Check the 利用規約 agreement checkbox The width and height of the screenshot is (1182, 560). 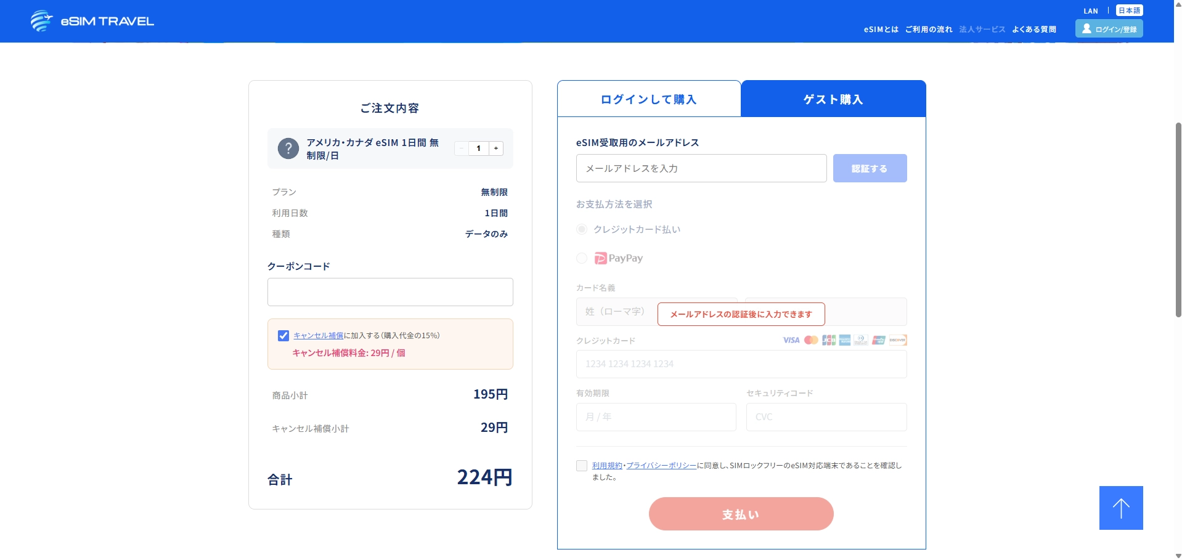[x=581, y=466]
